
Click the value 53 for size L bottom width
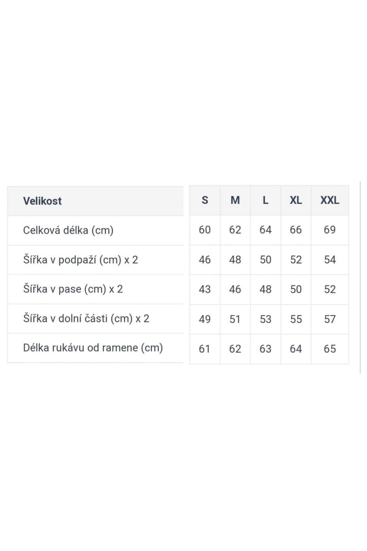(x=266, y=319)
